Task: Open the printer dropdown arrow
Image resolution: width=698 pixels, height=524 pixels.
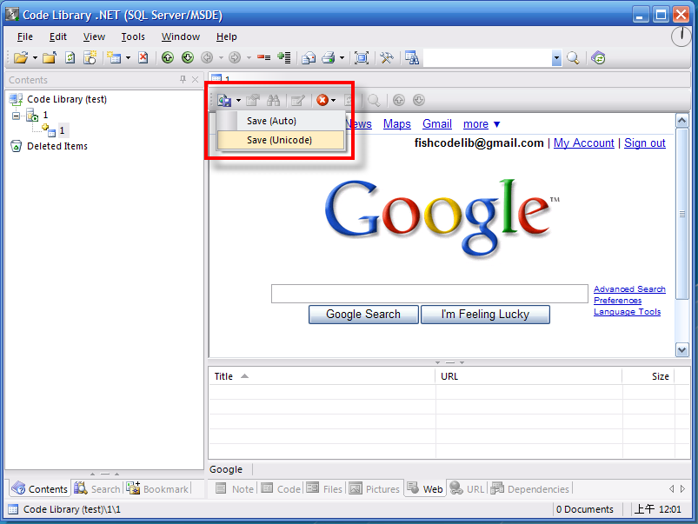Action: tap(342, 58)
